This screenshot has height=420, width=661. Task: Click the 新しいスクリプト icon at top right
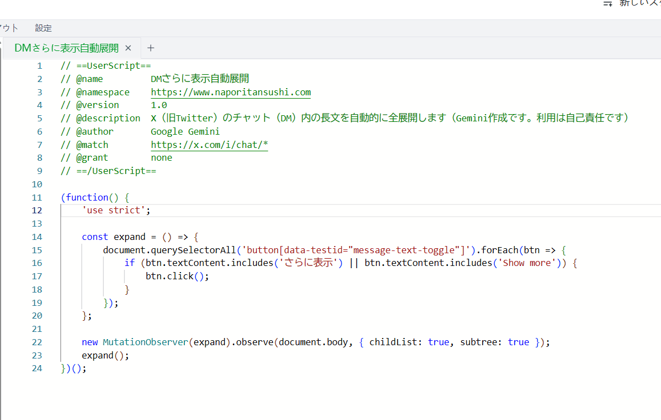click(607, 3)
